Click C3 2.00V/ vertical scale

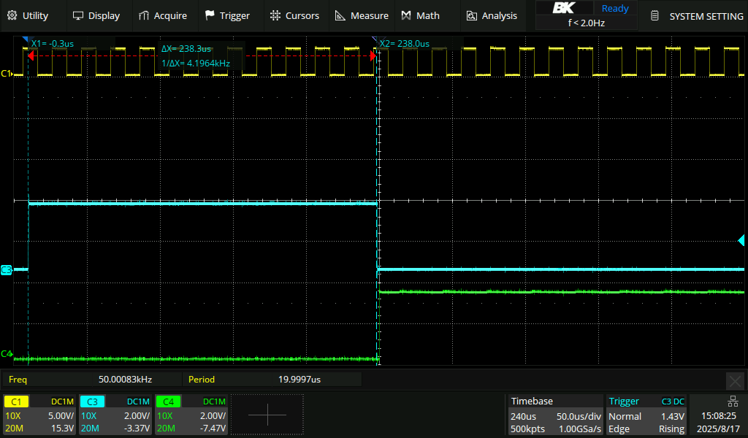(x=137, y=415)
